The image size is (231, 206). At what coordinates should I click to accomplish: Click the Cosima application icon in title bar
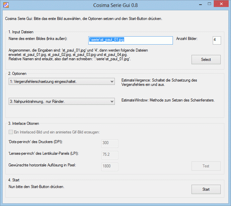[6, 5]
